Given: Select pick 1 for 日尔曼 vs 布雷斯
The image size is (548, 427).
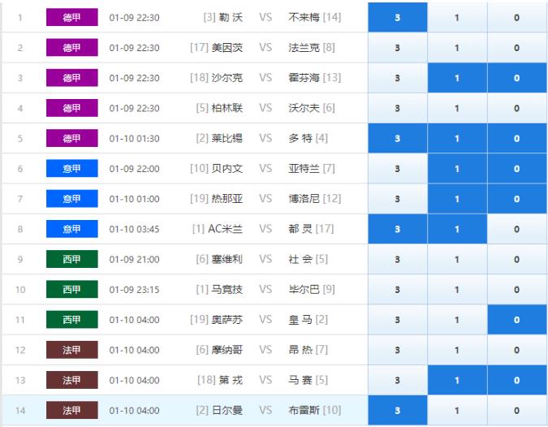Looking at the screenshot, I should [x=457, y=411].
